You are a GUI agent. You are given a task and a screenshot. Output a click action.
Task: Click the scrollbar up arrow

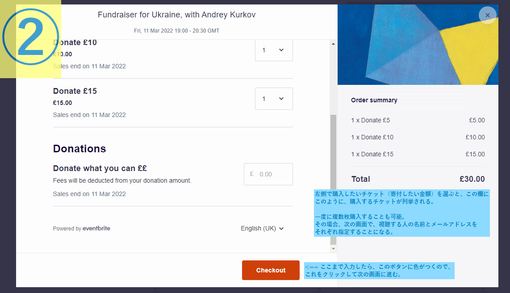333,44
